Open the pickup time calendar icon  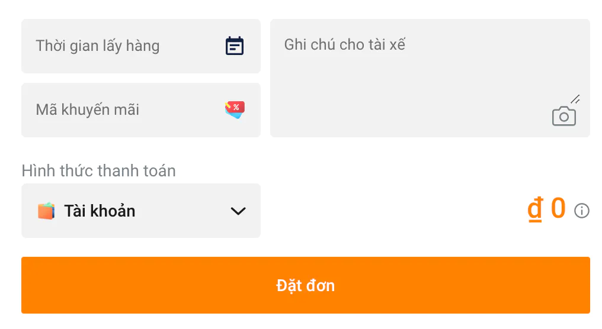click(235, 46)
